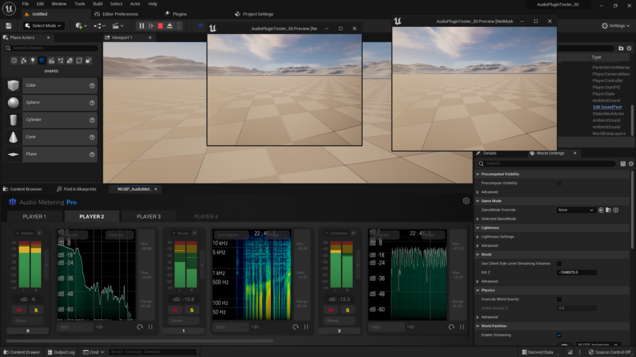636x357 pixels.
Task: Pause the Music spectrogram display
Action: coord(306,327)
